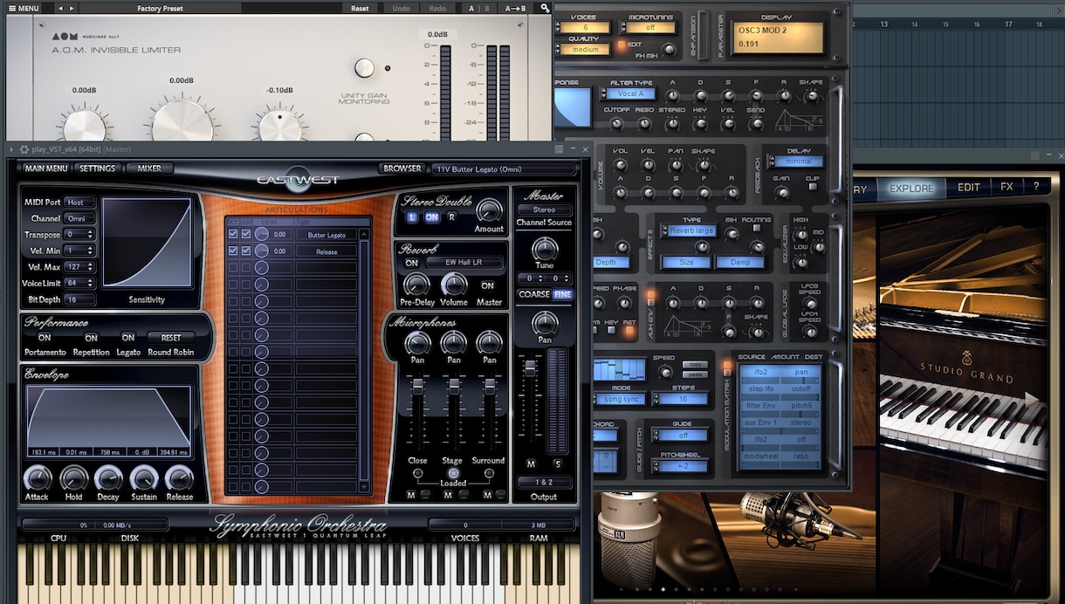Solo the Master channel with S

[557, 463]
